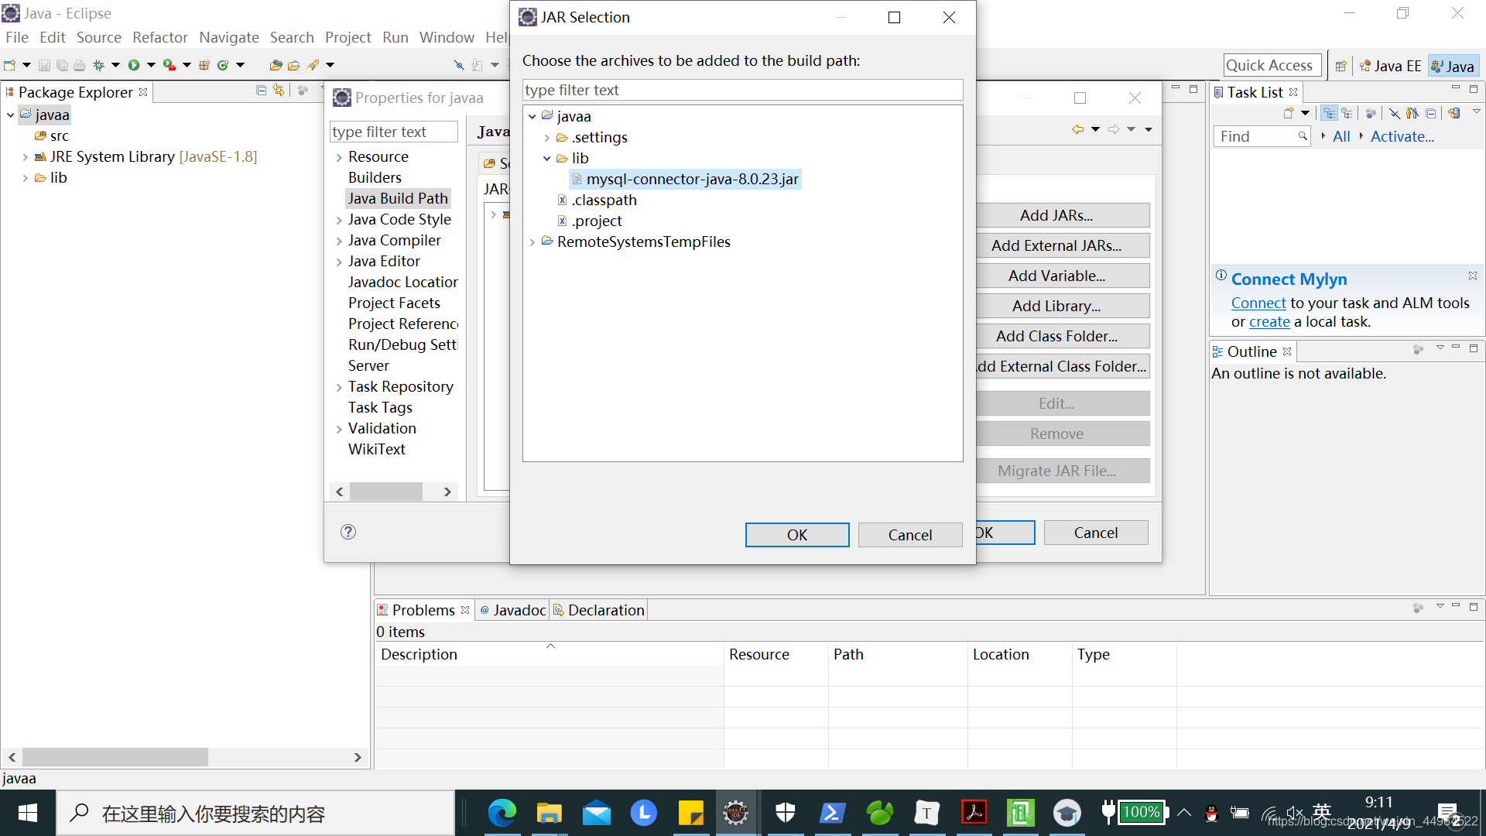
Task: Click the back arrow in Properties dialog
Action: pos(1077,129)
